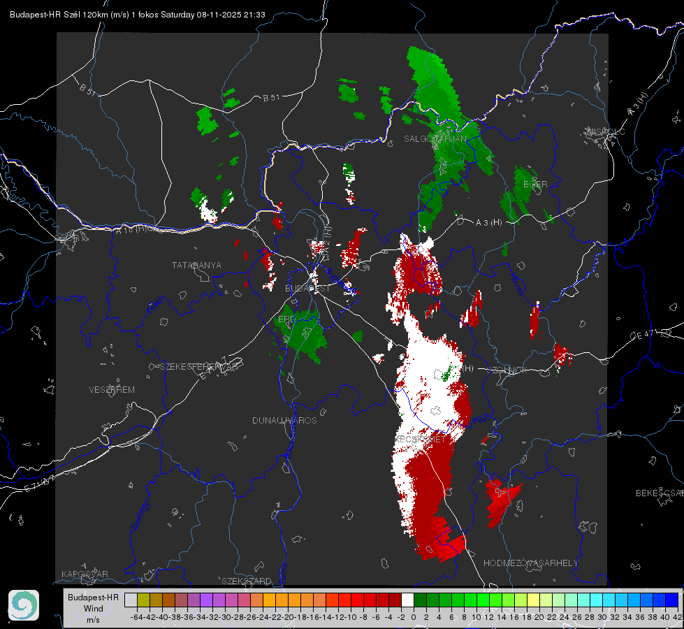Viewport: 684px width, 629px height.
Task: Click the "Budapest-HR" text in the legend
Action: (x=94, y=597)
